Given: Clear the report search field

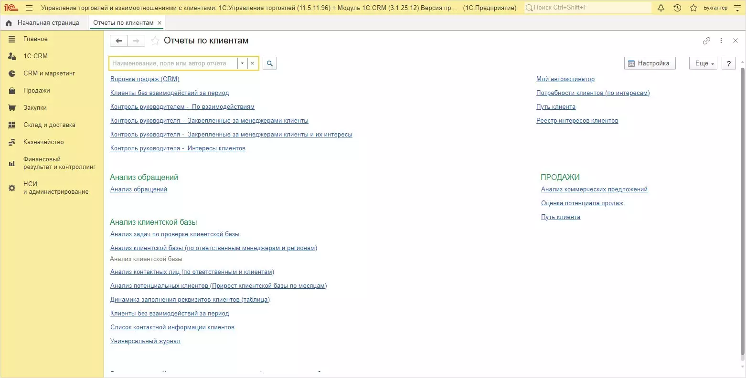Looking at the screenshot, I should (x=253, y=63).
